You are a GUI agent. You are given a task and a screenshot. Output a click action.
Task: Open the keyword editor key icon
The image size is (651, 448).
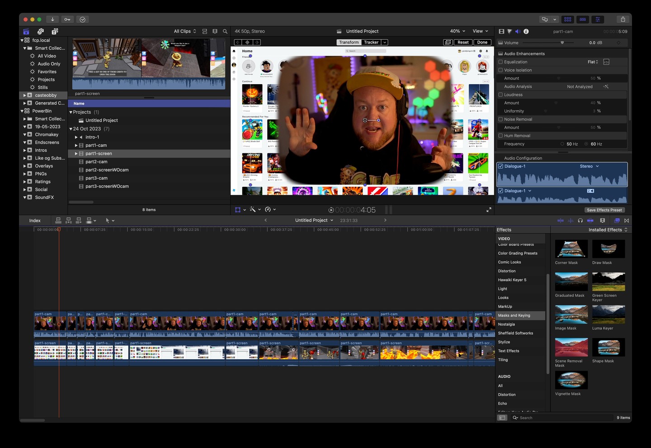(x=67, y=19)
